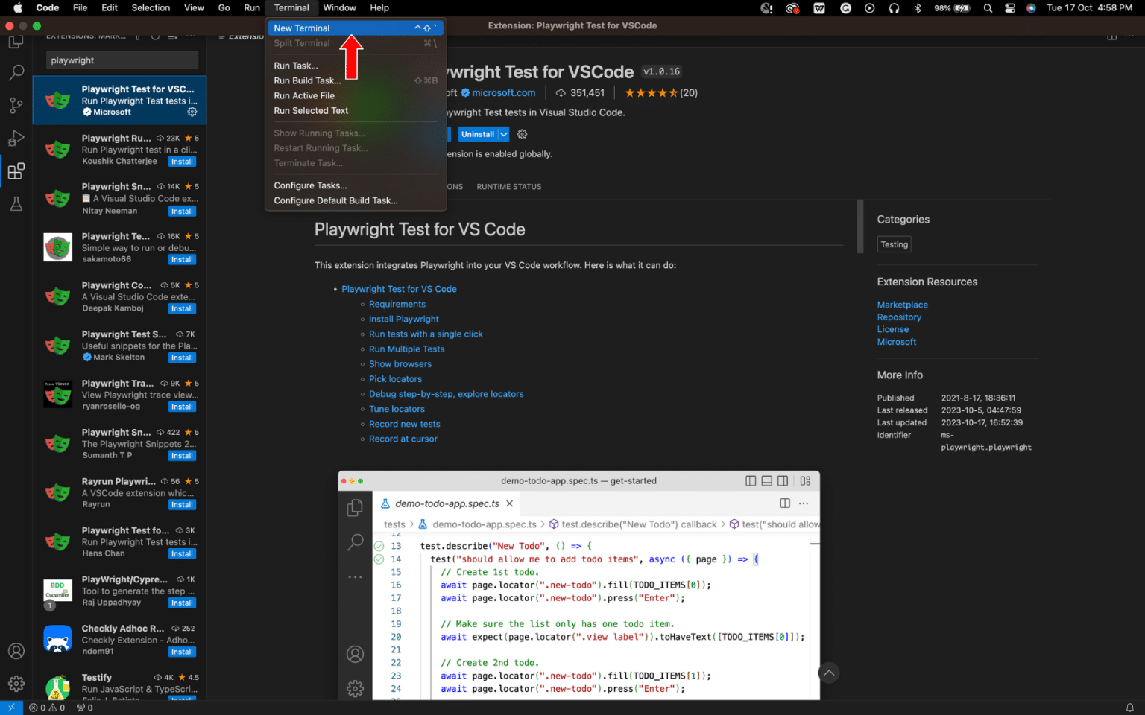
Task: Open the errors and warnings status indicator
Action: click(47, 708)
